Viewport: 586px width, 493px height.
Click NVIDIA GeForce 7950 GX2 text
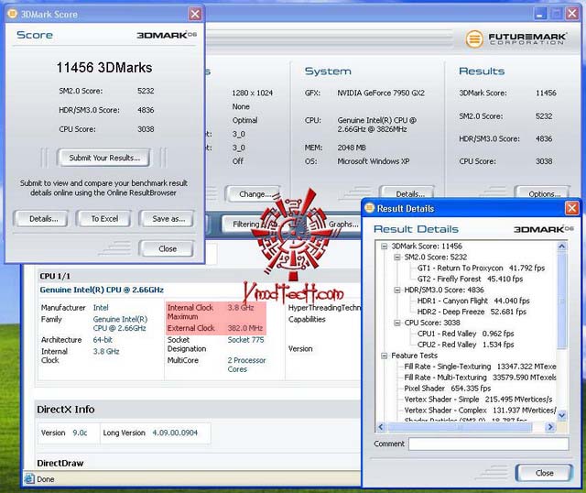(381, 93)
